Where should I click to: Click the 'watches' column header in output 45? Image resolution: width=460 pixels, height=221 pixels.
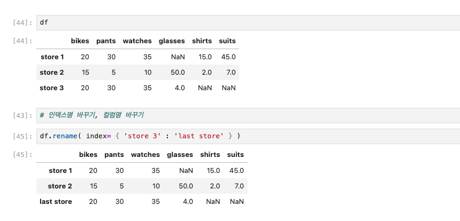pos(145,155)
